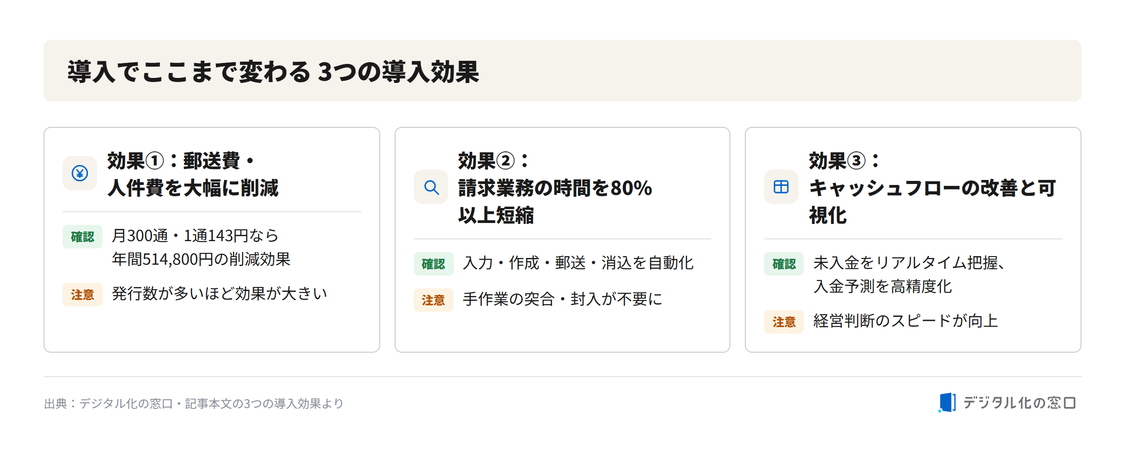Viewport: 1125px width, 456px height.
Task: Click the orange 注意 badge in 効果① card
Action: tap(83, 295)
